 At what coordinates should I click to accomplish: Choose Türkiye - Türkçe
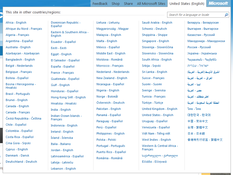(152, 103)
